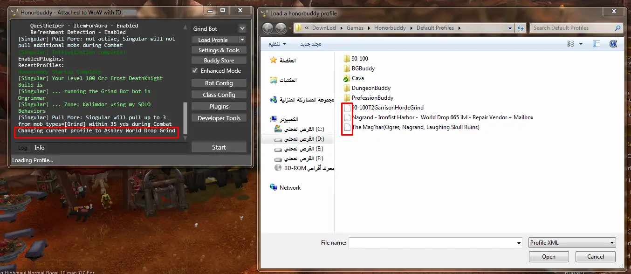
Task: Select the 90-100T2GarrisonHordeGrind profile file
Action: [x=387, y=108]
